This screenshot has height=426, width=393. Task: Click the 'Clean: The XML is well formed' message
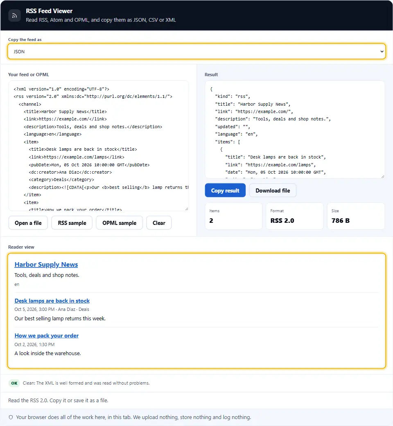click(x=86, y=383)
